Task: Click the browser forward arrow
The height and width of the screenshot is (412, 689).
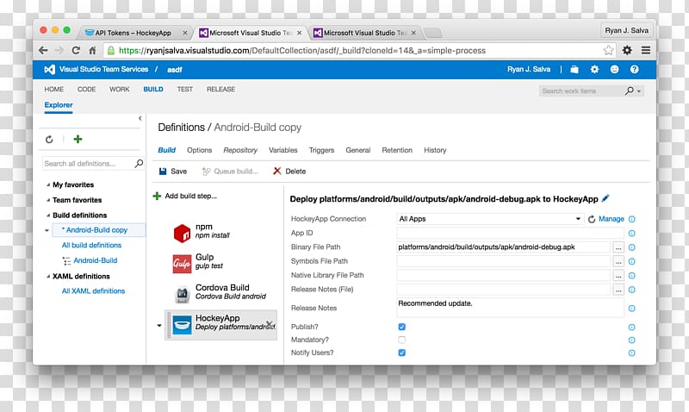Action: 59,51
